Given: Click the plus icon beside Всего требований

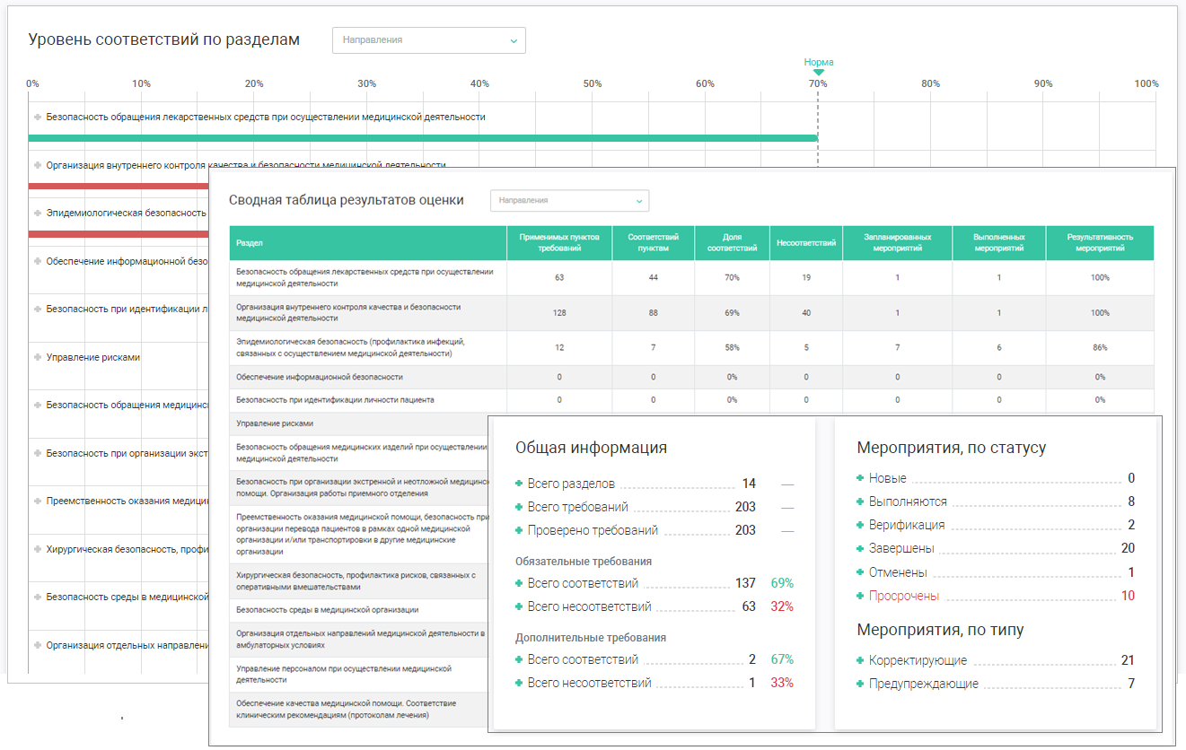Looking at the screenshot, I should pyautogui.click(x=519, y=507).
